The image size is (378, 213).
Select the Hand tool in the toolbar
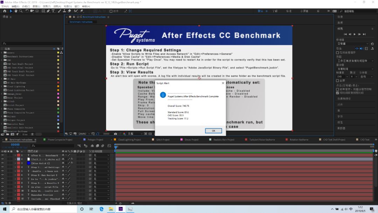tap(16, 11)
